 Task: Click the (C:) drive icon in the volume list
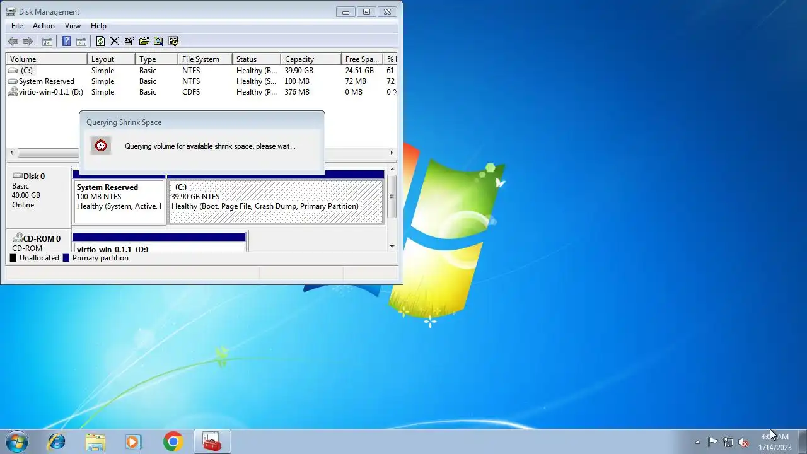click(x=13, y=71)
